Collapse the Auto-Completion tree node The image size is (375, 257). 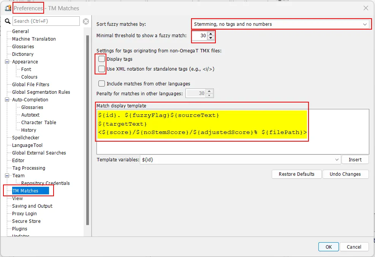[x=7, y=100]
